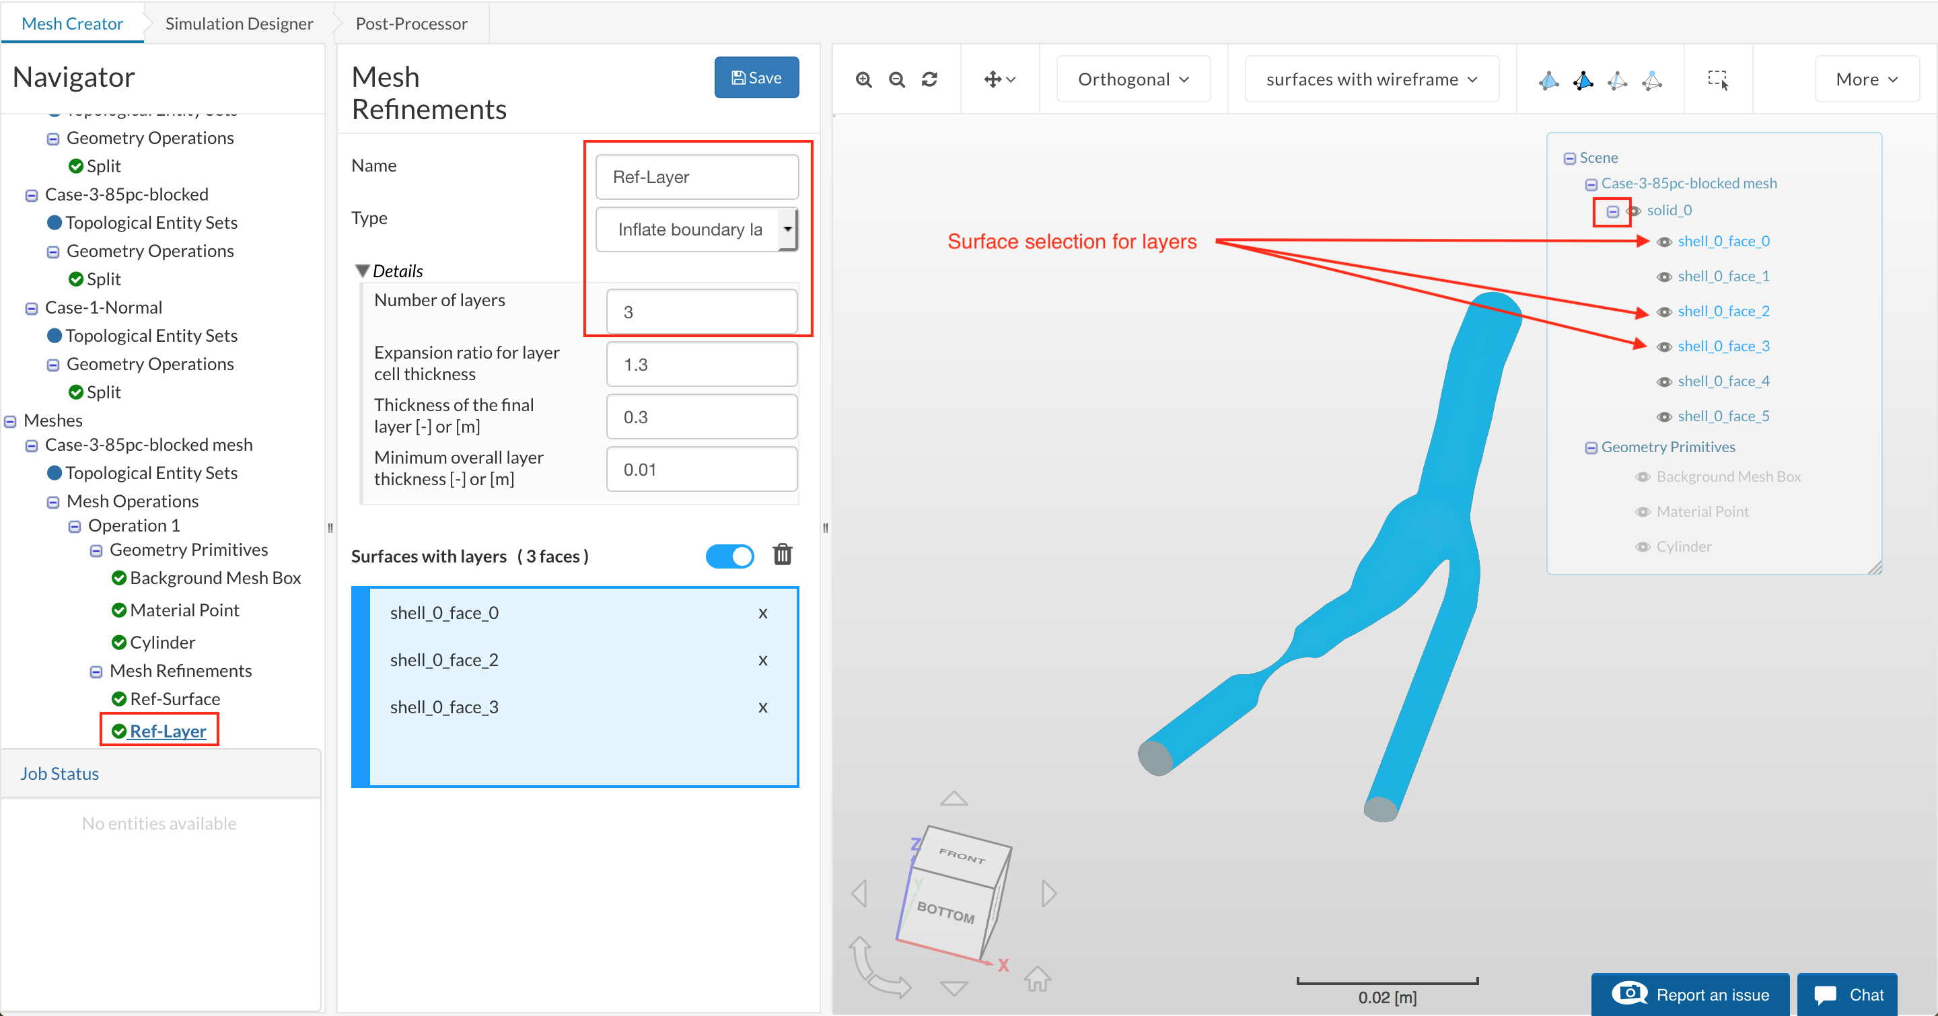Click the zoom out magnifier icon
This screenshot has width=1938, height=1016.
coord(897,79)
